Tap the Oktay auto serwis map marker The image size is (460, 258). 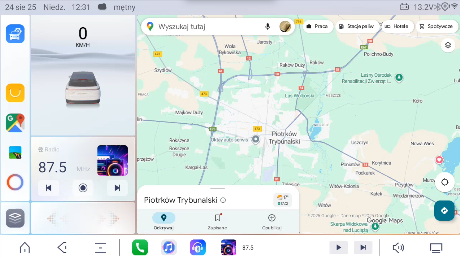[256, 140]
